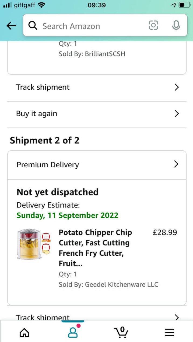Screen dimensions: 193x342
Task: Open camera lens search icon
Action: coord(153,26)
